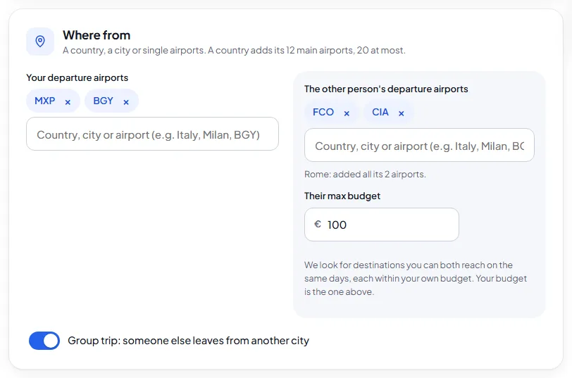
Task: Click 'The other person's departure airports' label
Action: pyautogui.click(x=386, y=89)
